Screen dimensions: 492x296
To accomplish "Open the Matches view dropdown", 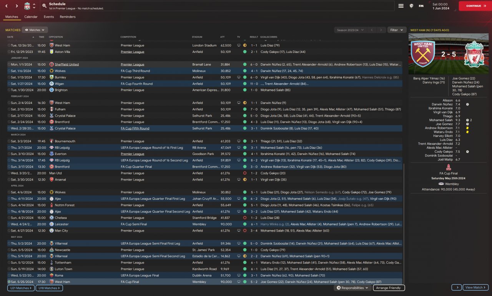I will [x=35, y=30].
